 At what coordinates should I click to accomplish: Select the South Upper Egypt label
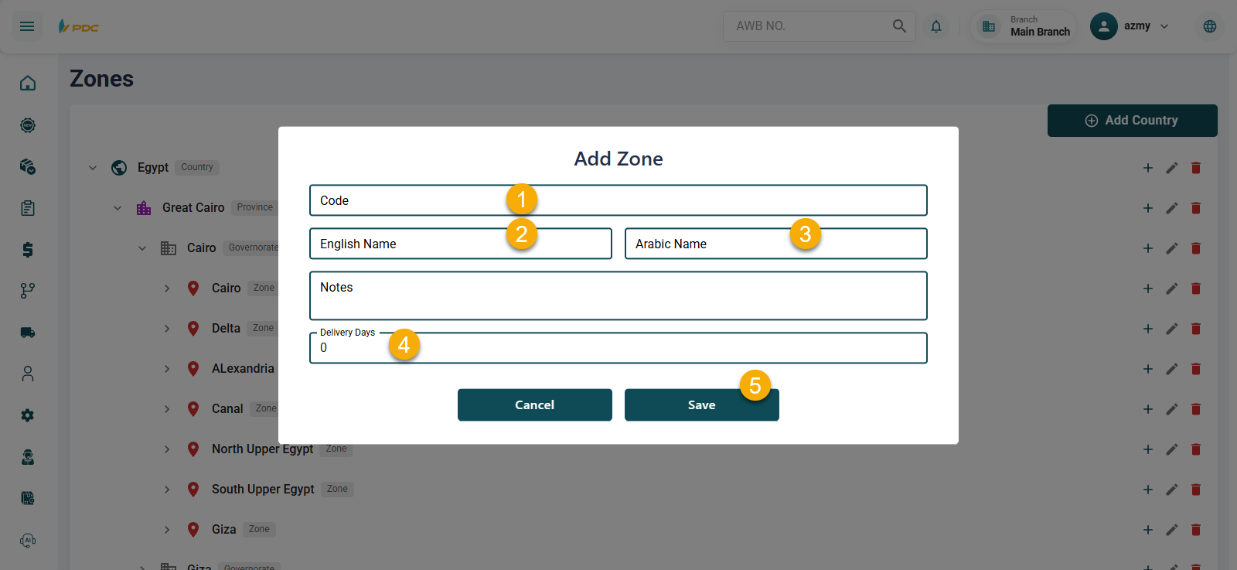[x=263, y=490]
